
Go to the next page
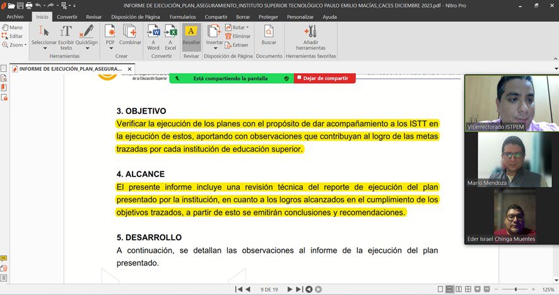pyautogui.click(x=290, y=289)
